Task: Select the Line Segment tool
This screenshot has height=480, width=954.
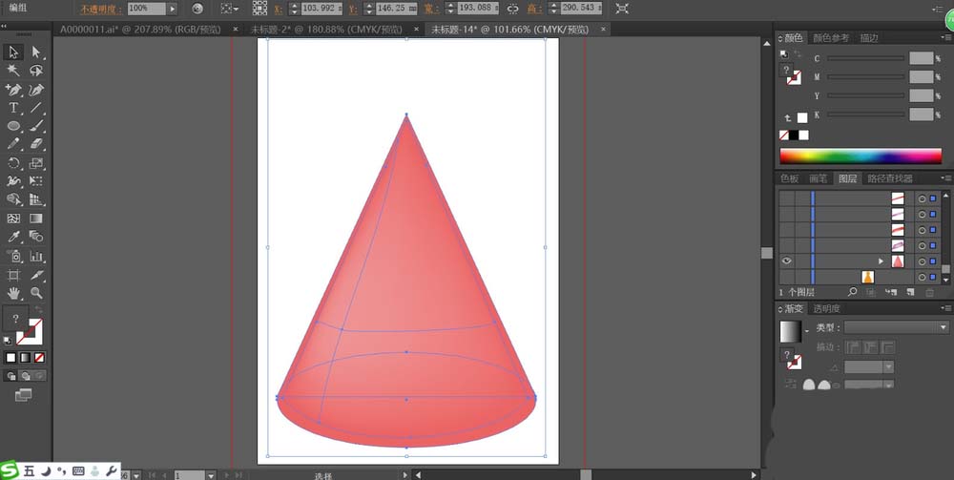Action: (36, 108)
